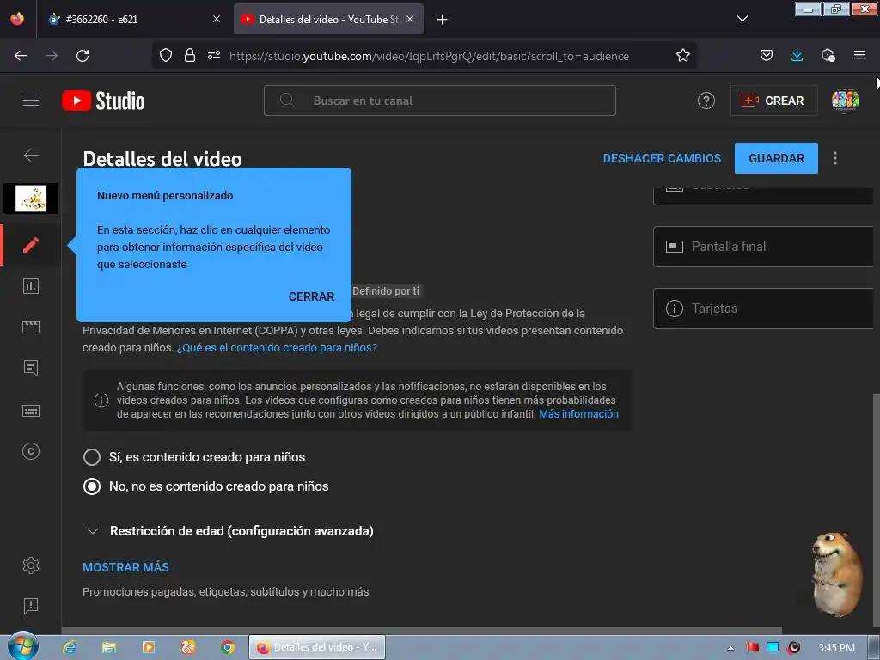880x660 pixels.
Task: Open the Copyright icon in sidebar
Action: [31, 451]
